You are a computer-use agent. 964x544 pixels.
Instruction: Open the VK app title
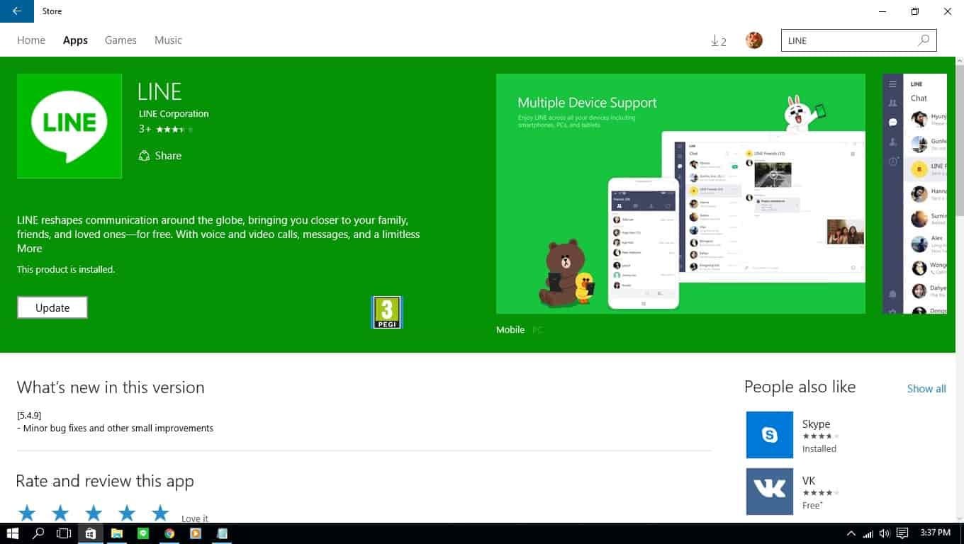[809, 481]
